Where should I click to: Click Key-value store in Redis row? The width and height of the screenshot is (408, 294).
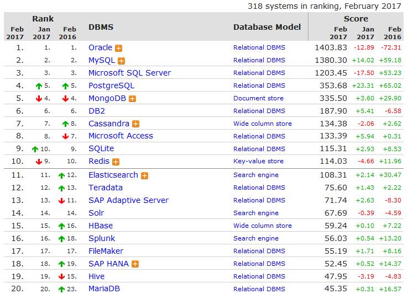258,161
